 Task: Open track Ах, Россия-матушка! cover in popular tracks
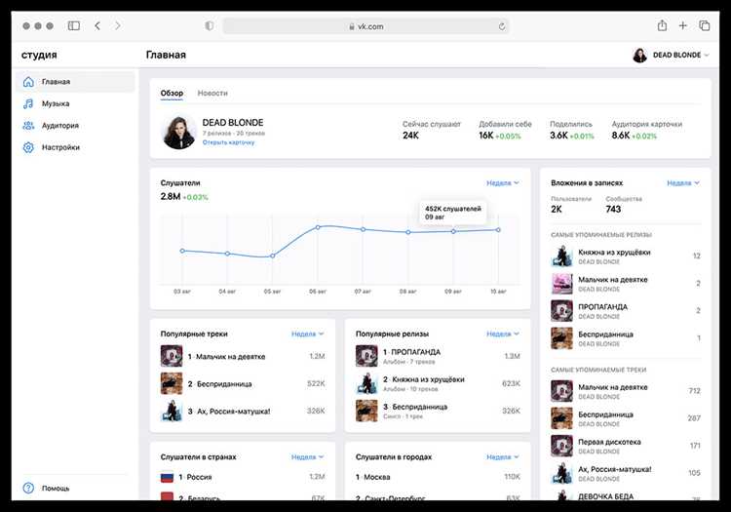click(172, 411)
